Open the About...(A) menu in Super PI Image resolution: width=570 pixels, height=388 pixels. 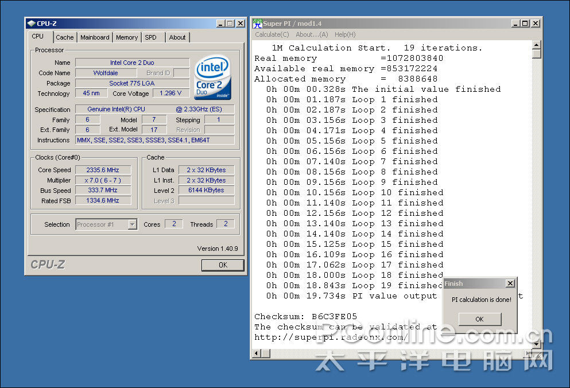[x=312, y=34]
